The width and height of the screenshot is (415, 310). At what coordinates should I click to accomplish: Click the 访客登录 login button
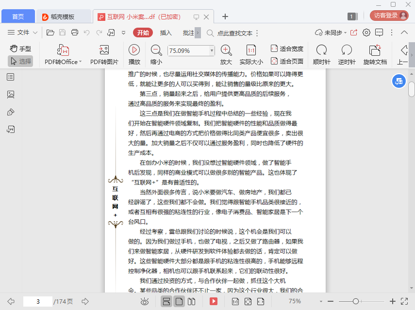389,16
